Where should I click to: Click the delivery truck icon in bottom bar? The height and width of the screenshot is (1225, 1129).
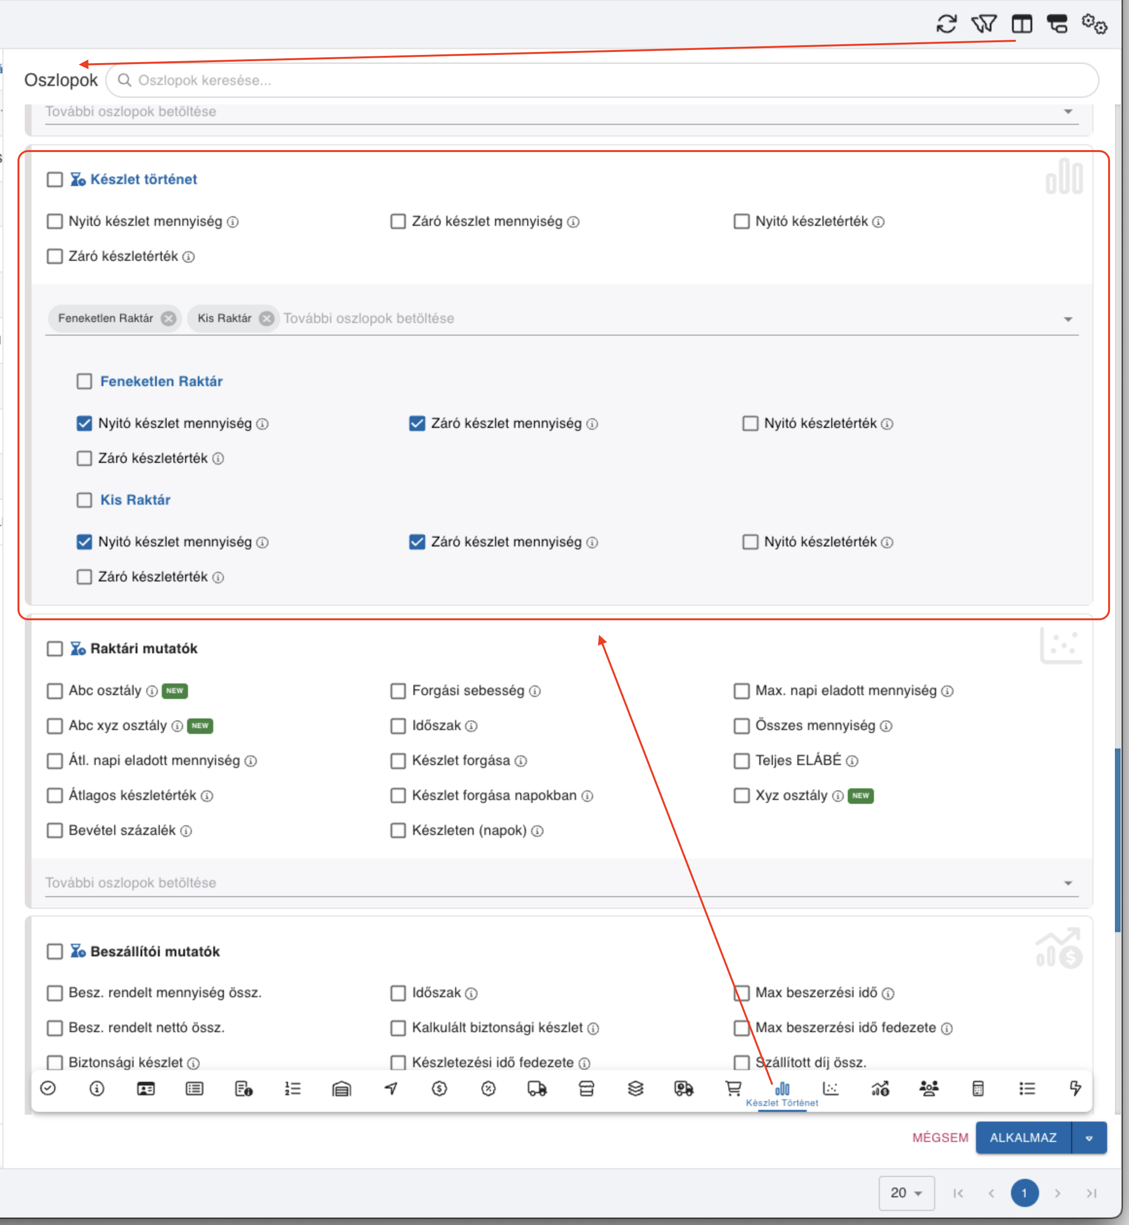coord(537,1088)
